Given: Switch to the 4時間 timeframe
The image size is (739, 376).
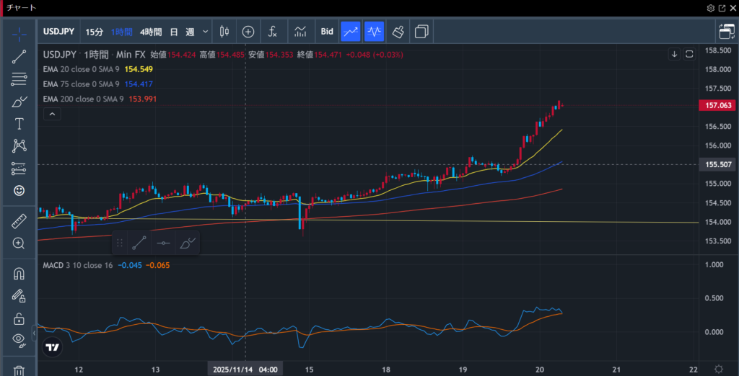Looking at the screenshot, I should [x=151, y=32].
